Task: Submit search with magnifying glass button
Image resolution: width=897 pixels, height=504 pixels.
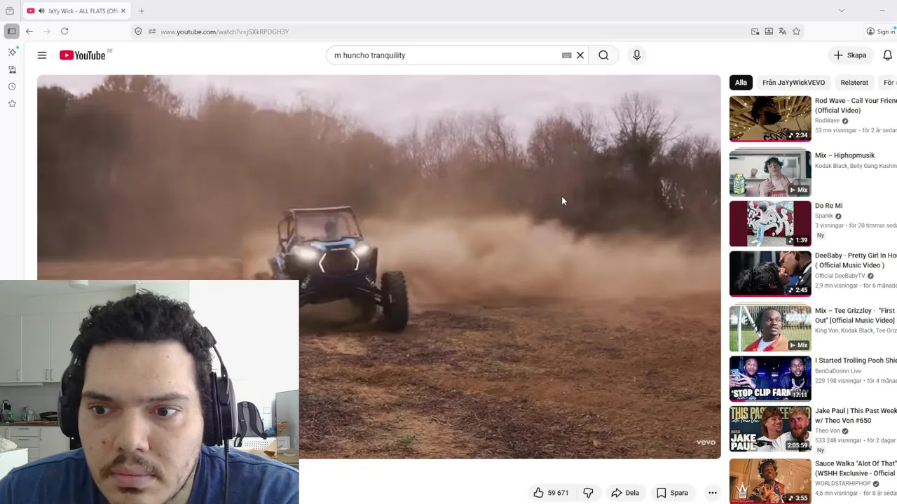Action: click(603, 55)
